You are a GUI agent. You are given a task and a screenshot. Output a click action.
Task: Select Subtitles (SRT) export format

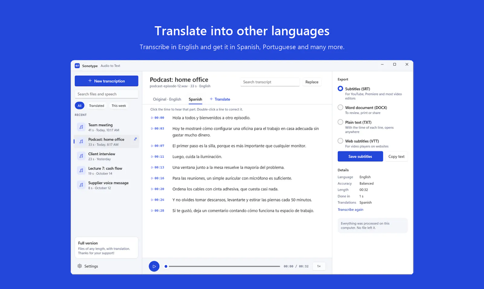tap(340, 89)
